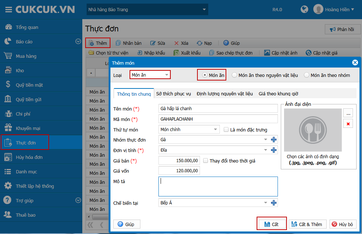Open Loại dropdown
The image size is (362, 234).
point(150,75)
